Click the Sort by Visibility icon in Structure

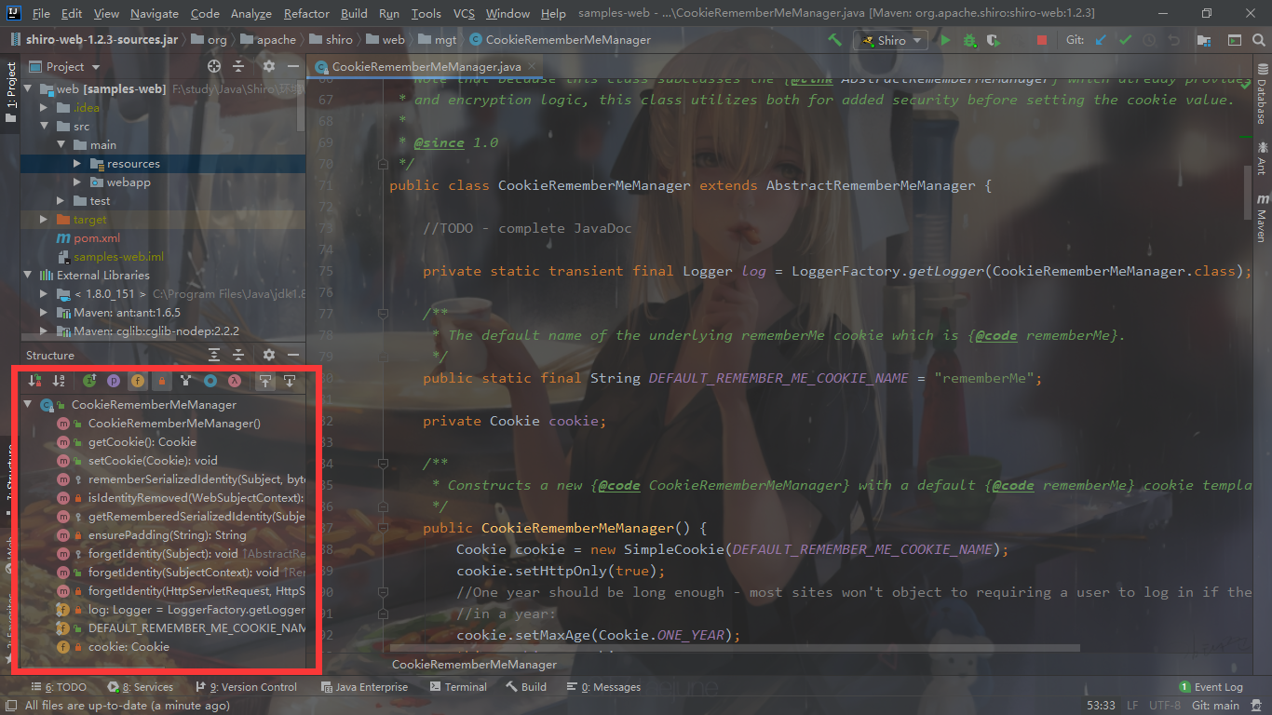click(x=34, y=381)
